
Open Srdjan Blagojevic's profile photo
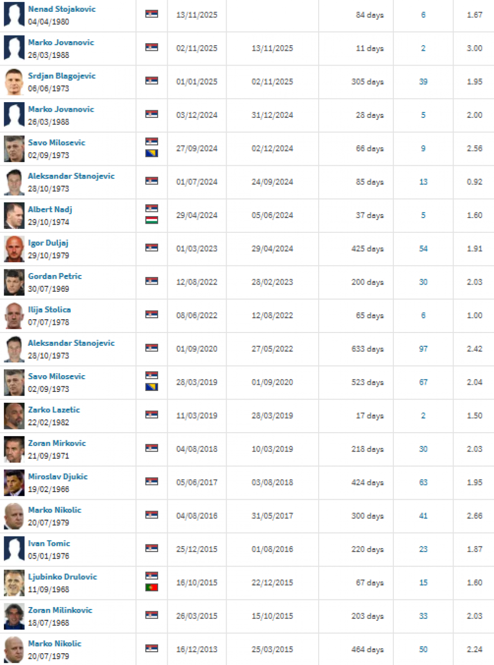14,82
